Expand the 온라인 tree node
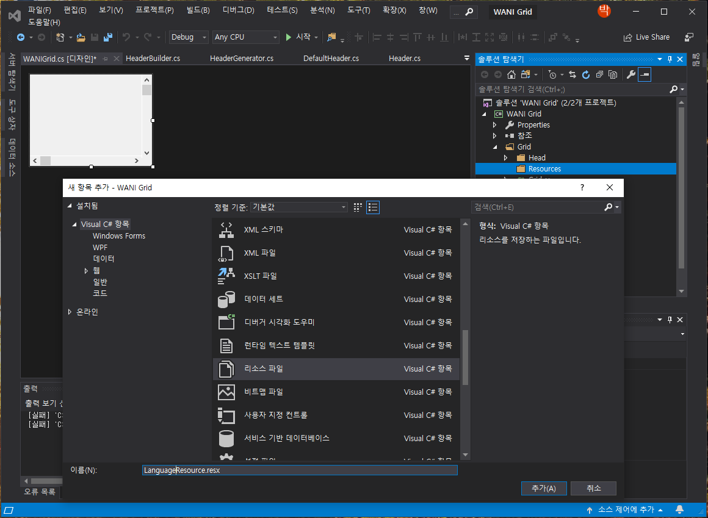708x518 pixels. [x=70, y=312]
